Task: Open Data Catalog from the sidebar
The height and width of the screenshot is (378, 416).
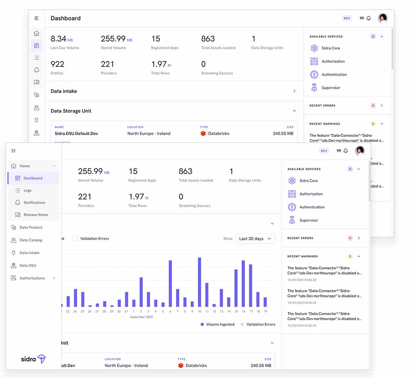Action: (31, 240)
